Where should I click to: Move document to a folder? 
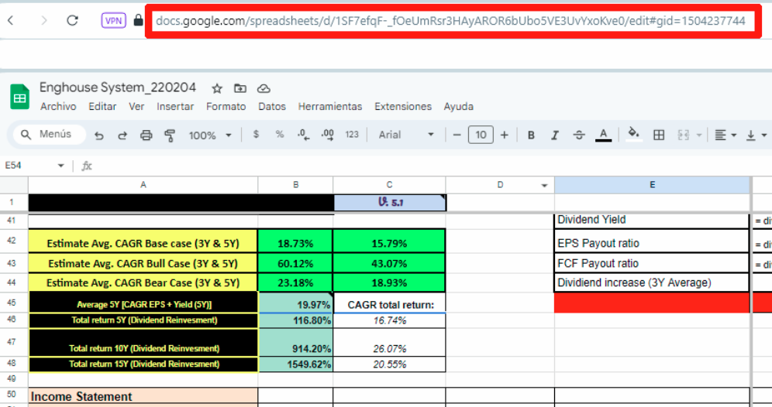point(240,88)
